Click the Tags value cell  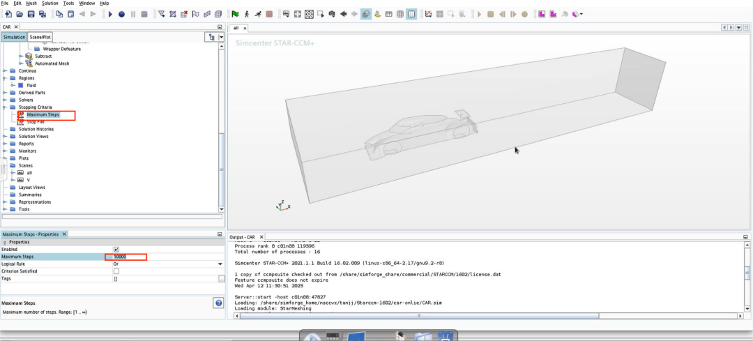tap(165, 278)
